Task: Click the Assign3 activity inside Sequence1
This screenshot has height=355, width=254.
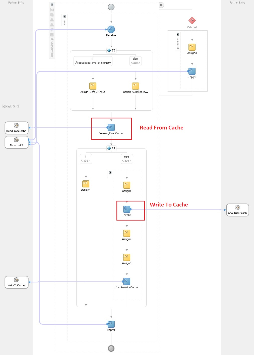Action: 192,47
